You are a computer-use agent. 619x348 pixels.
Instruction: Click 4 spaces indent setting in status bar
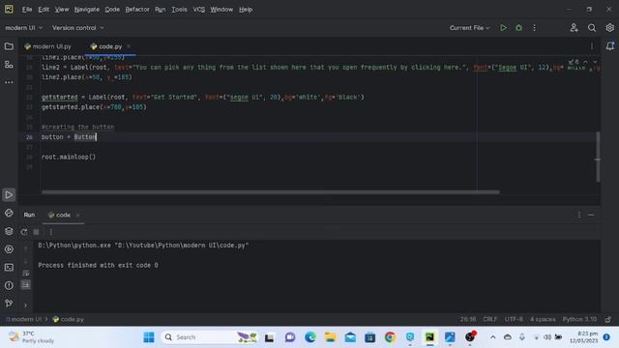coord(543,319)
